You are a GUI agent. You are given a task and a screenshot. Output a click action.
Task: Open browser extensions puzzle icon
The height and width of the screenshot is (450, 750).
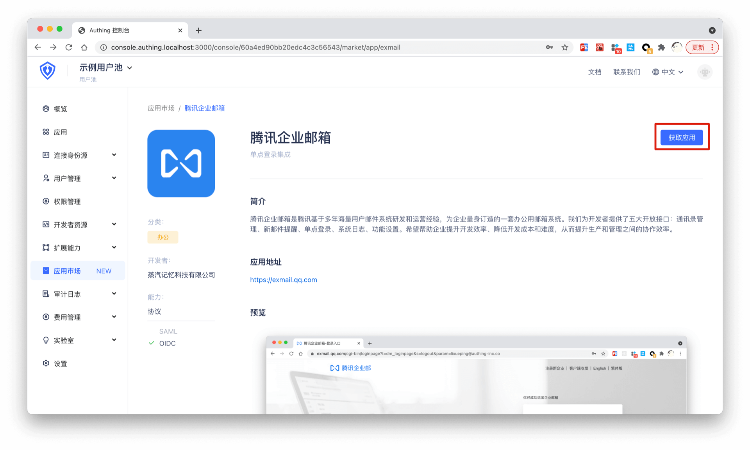661,48
